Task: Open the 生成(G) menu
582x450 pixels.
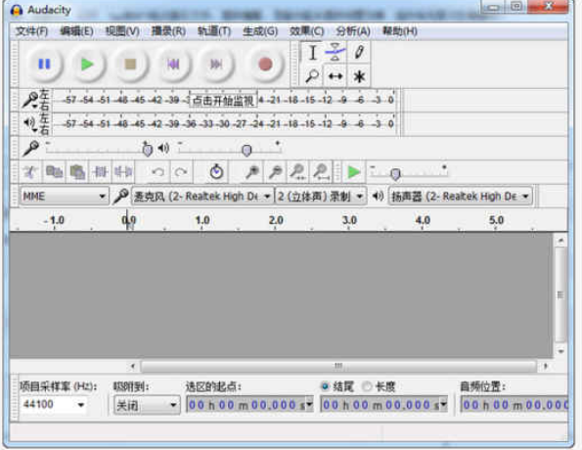Action: click(260, 31)
